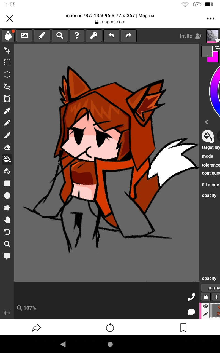Image resolution: width=220 pixels, height=353 pixels.
Task: Hide the painted layer with the eye toggle
Action: (205, 306)
